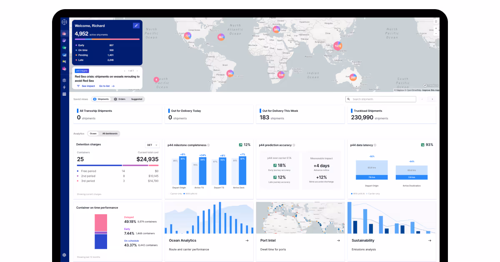
Task: Open the green truck icon in sidebar
Action: pyautogui.click(x=64, y=48)
